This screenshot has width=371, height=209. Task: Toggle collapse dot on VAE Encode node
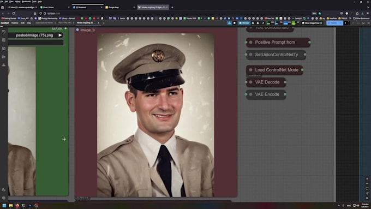251,94
